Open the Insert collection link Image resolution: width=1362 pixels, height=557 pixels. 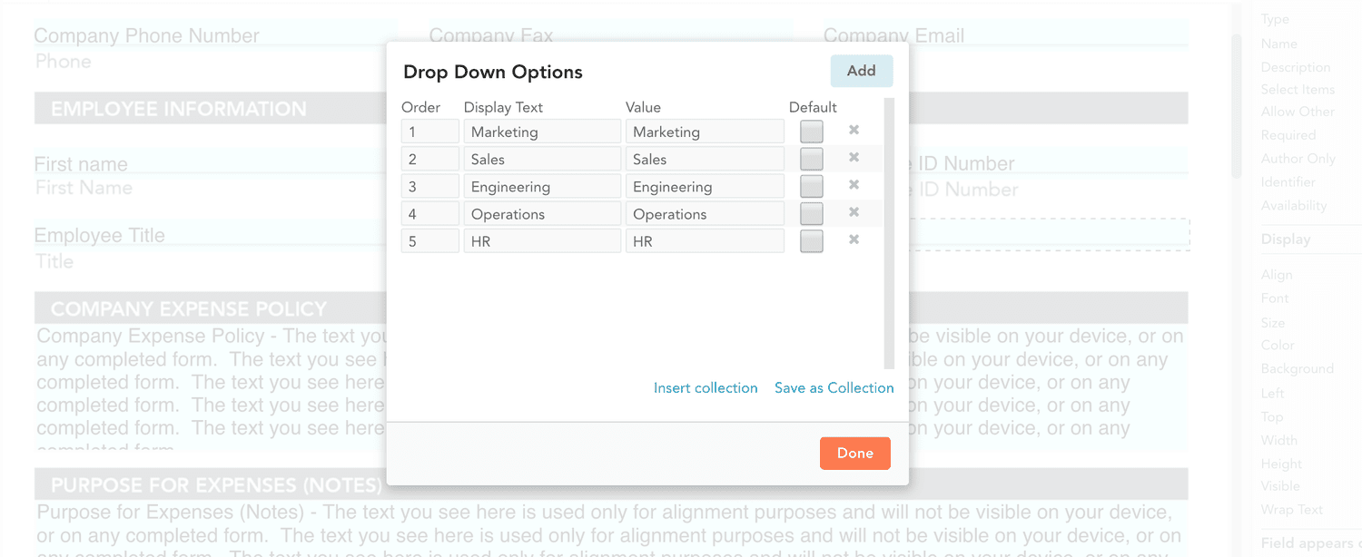point(706,387)
